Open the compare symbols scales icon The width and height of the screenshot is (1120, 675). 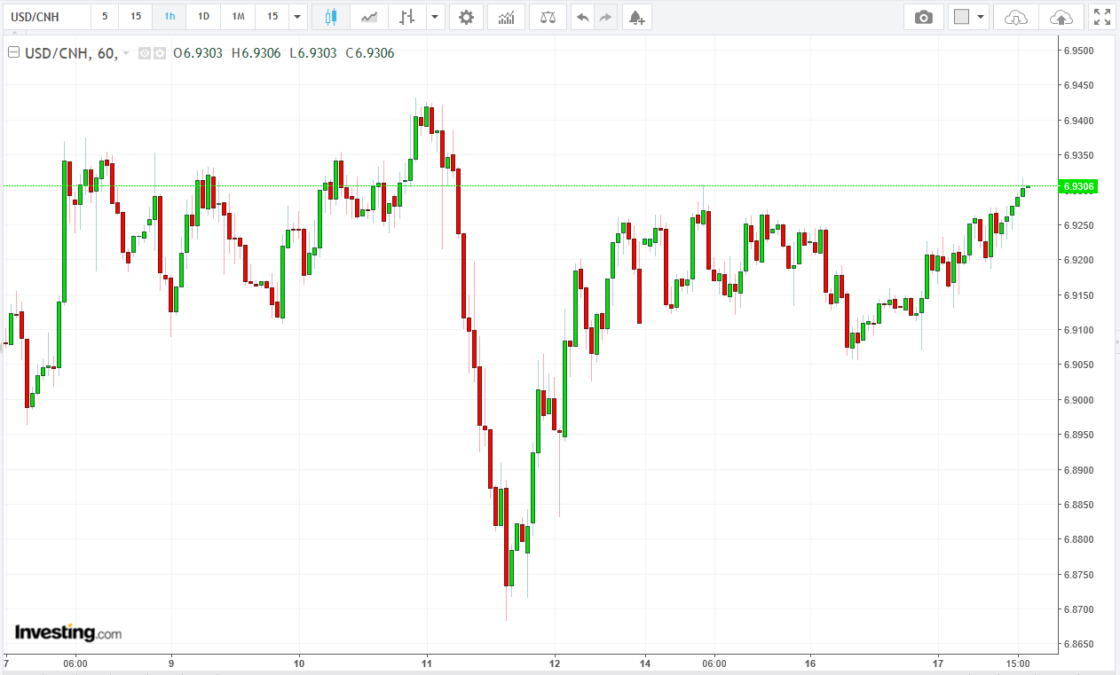tap(548, 17)
